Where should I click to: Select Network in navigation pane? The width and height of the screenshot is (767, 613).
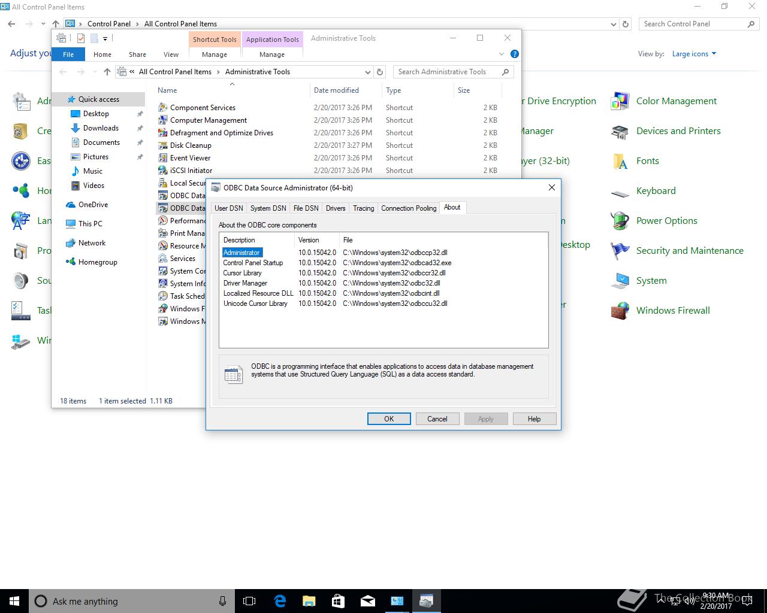92,243
